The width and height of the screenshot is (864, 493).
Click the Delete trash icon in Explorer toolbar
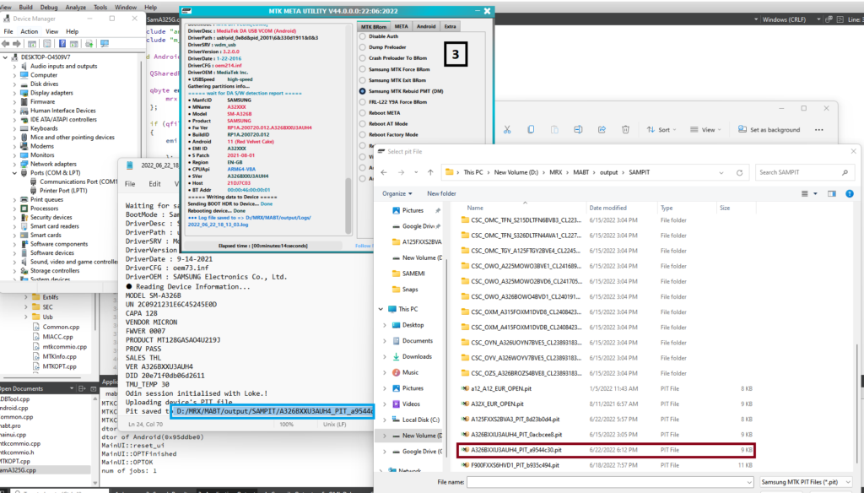click(x=625, y=130)
